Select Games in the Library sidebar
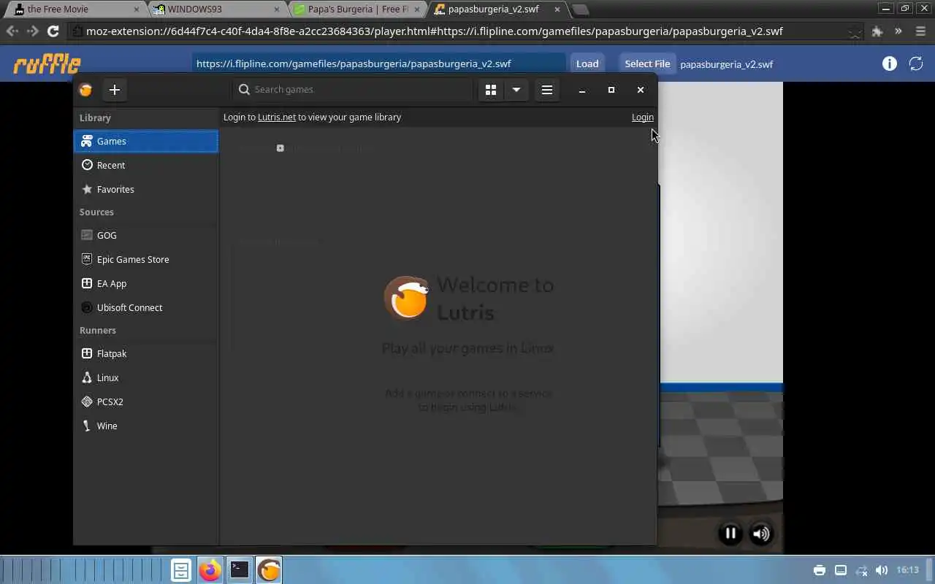 click(146, 141)
